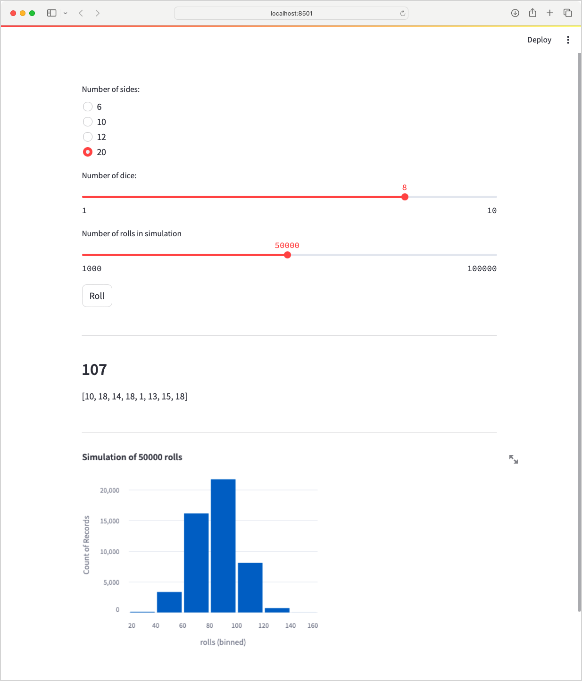The height and width of the screenshot is (681, 582).
Task: Open the sidebar panel chevron dropdown
Action: [65, 13]
